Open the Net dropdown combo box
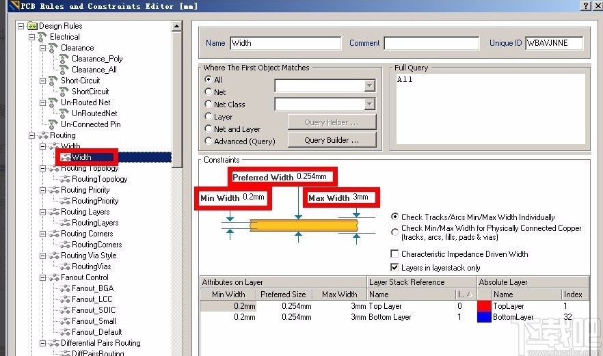 [369, 85]
